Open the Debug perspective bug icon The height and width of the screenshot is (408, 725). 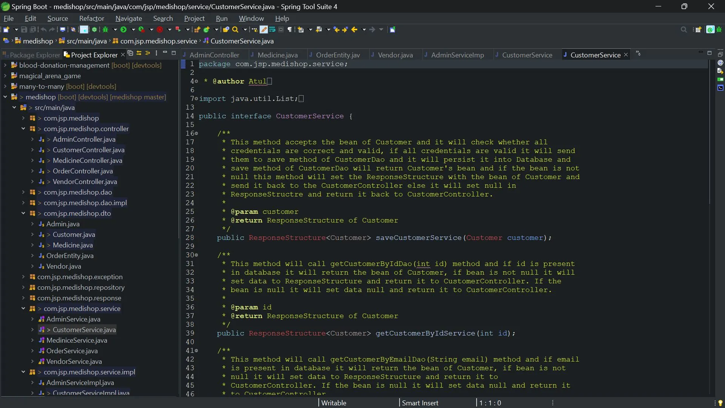(x=719, y=29)
